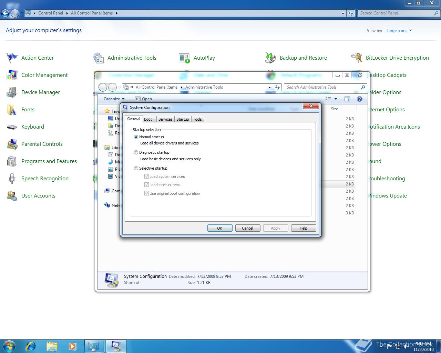Select Normal startup radio button
Viewport: 441px width, 353px height.
pyautogui.click(x=136, y=137)
